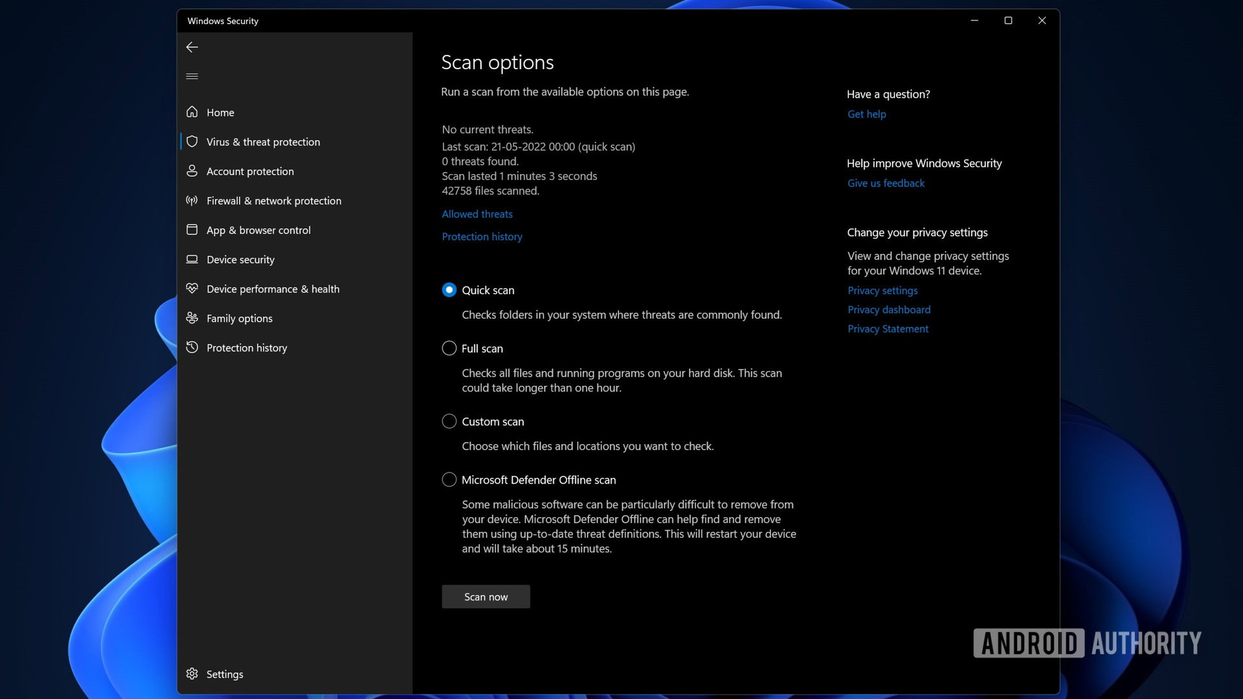Click the Device security laptop icon
This screenshot has height=699, width=1243.
[192, 260]
